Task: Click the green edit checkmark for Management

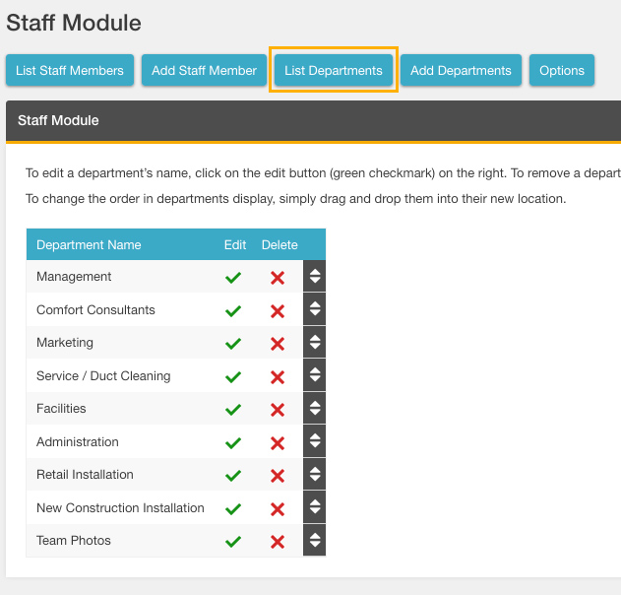Action: tap(233, 278)
